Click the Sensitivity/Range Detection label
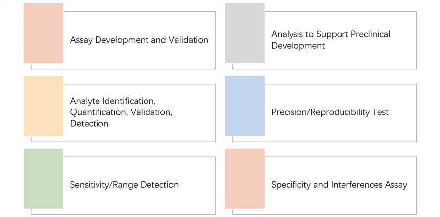 coord(124,185)
